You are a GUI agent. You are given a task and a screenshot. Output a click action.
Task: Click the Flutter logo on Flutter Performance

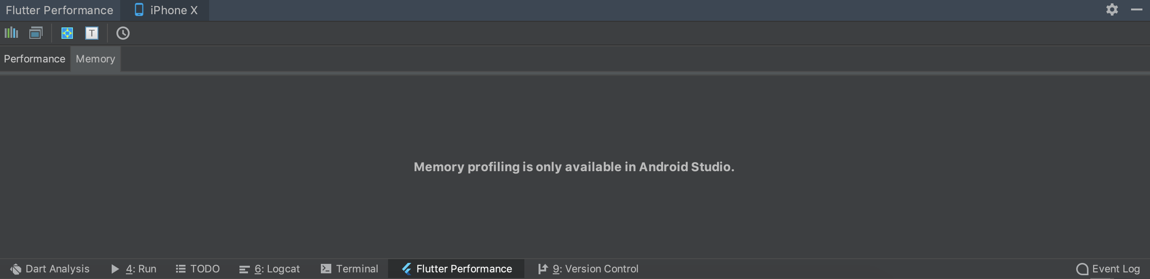[x=406, y=269]
